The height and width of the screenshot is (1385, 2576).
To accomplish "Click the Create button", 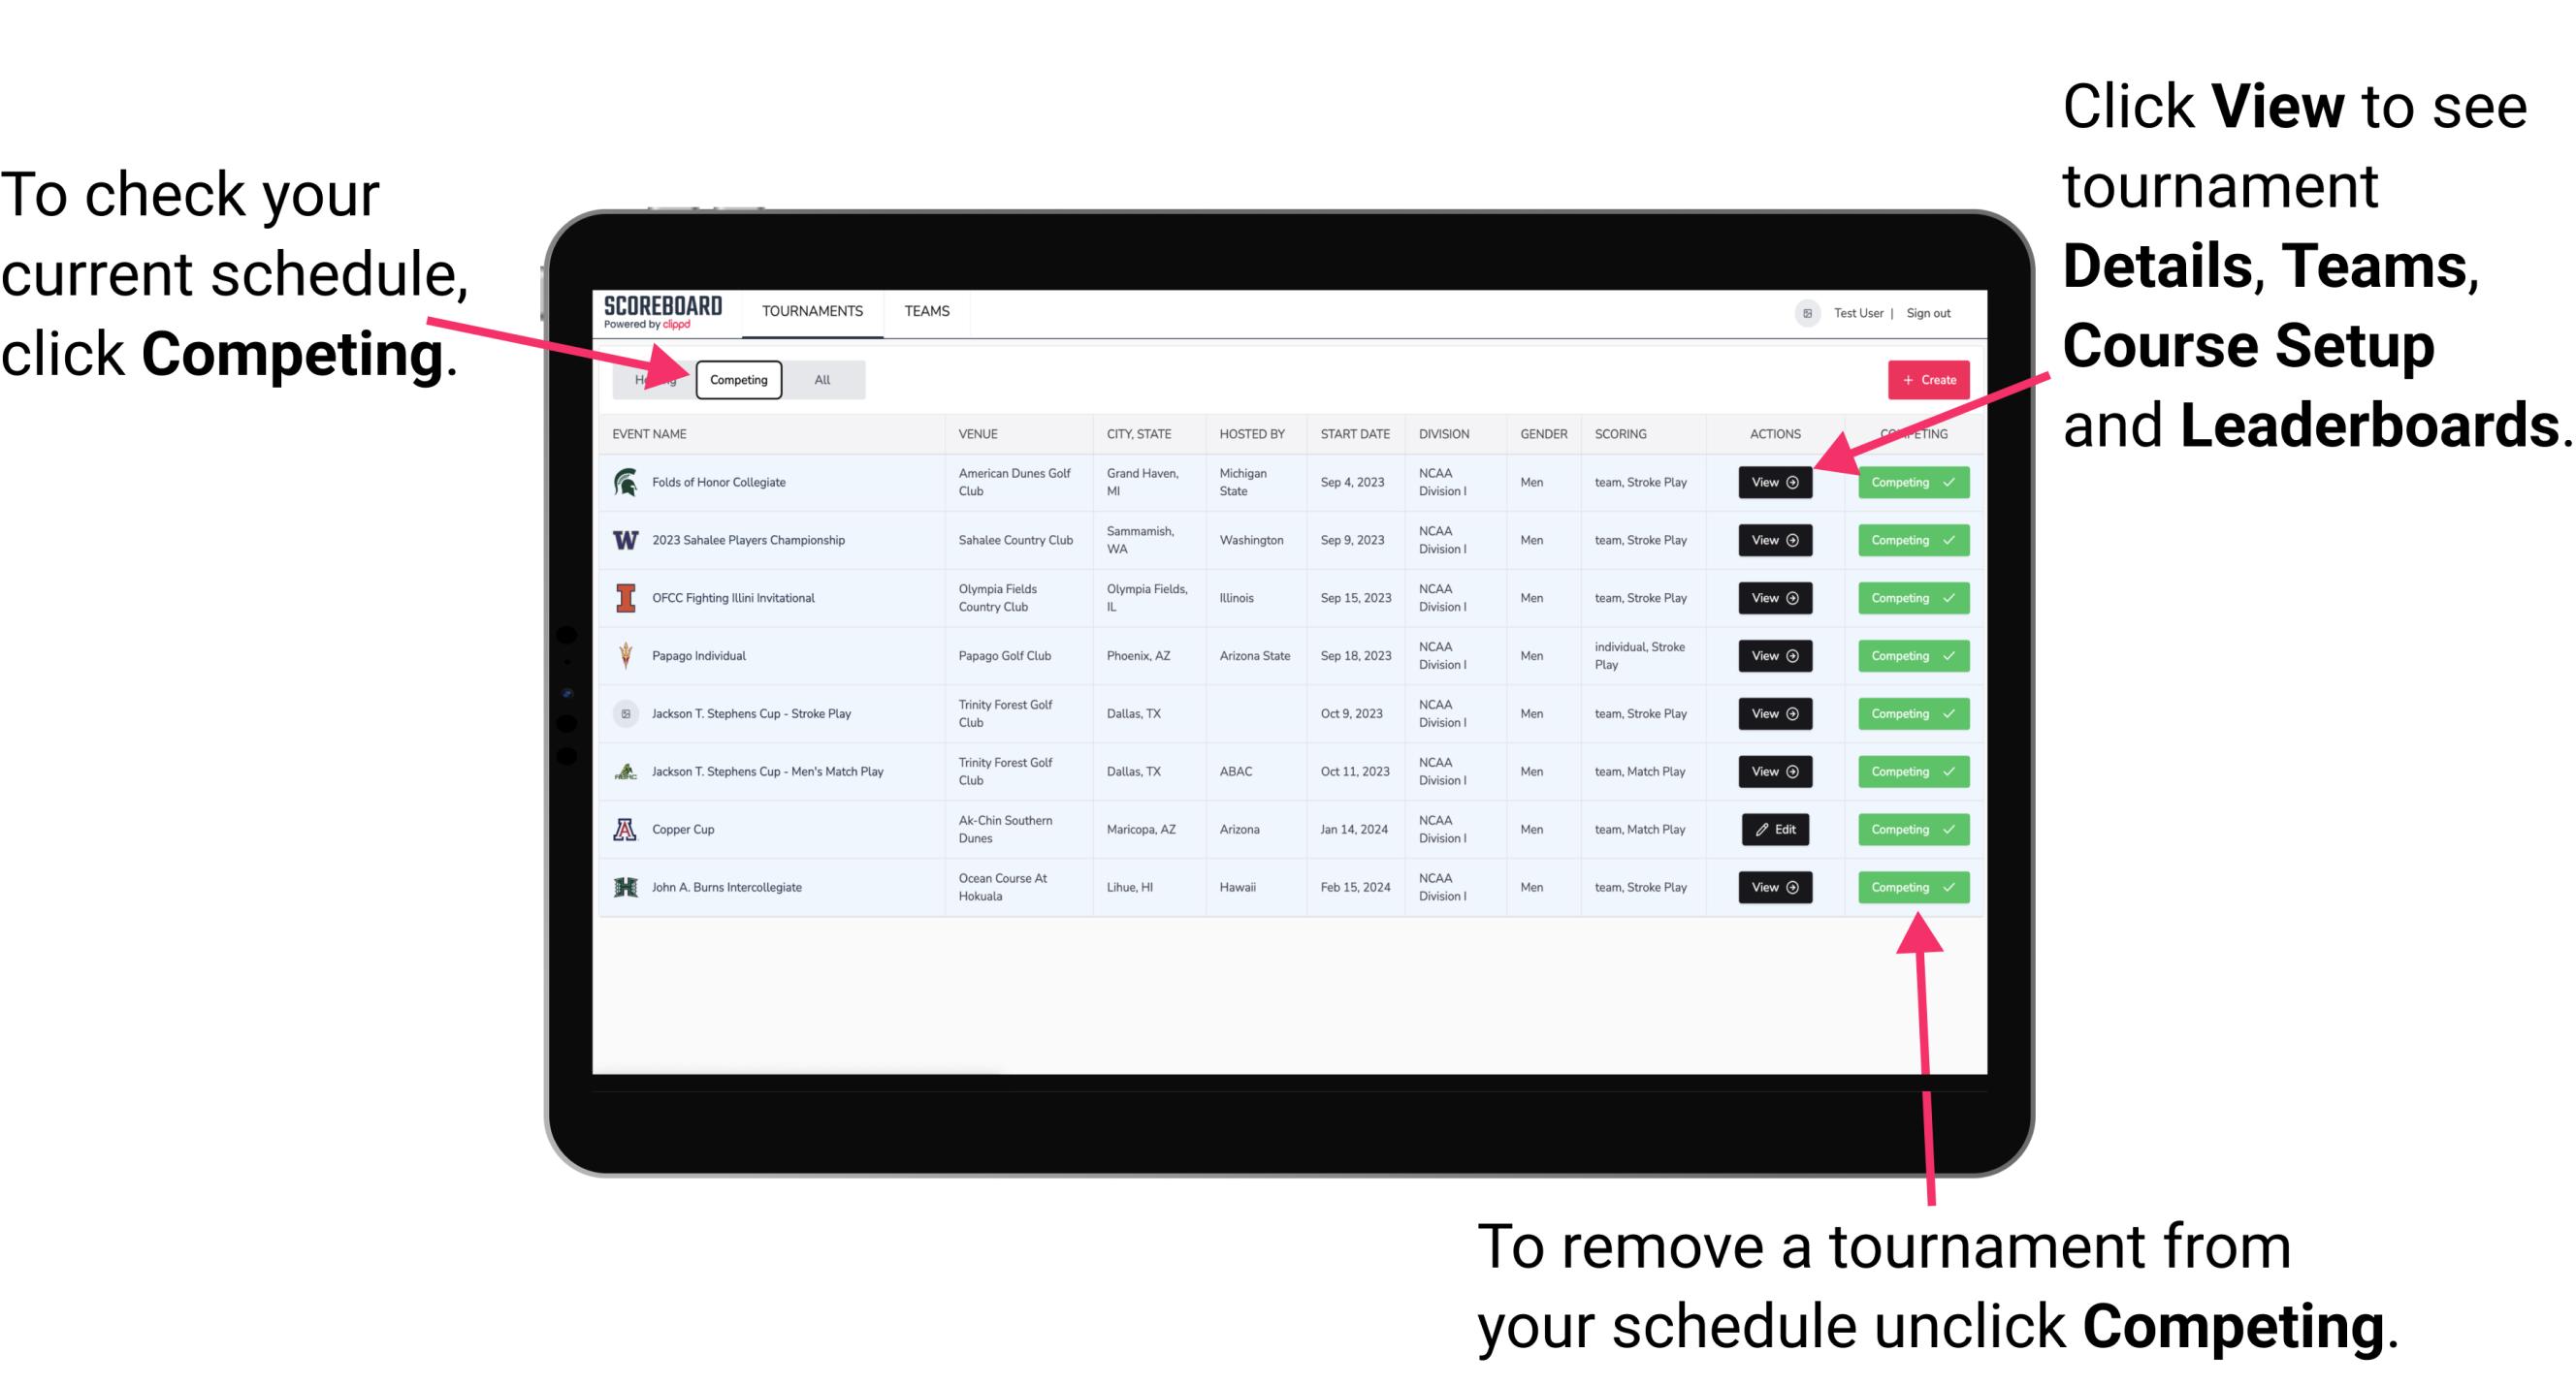I will pyautogui.click(x=1922, y=377).
